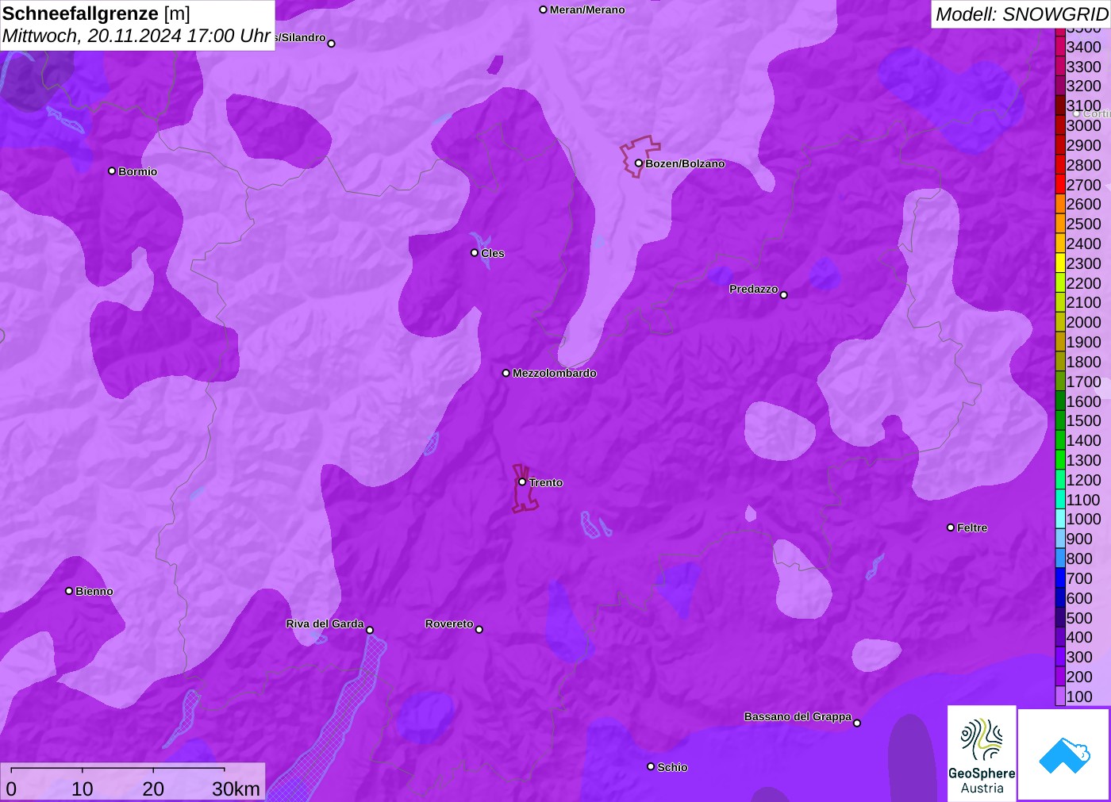Click the 100 m light purple legend swatch

1060,696
